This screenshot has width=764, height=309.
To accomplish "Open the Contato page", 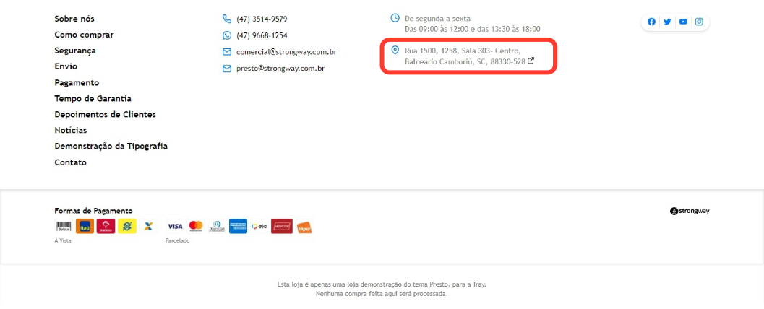I will [x=70, y=162].
